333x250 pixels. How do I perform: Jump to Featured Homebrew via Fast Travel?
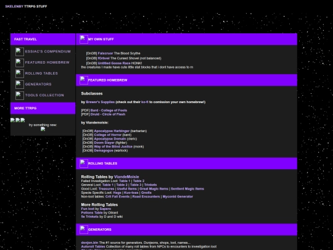click(47, 62)
